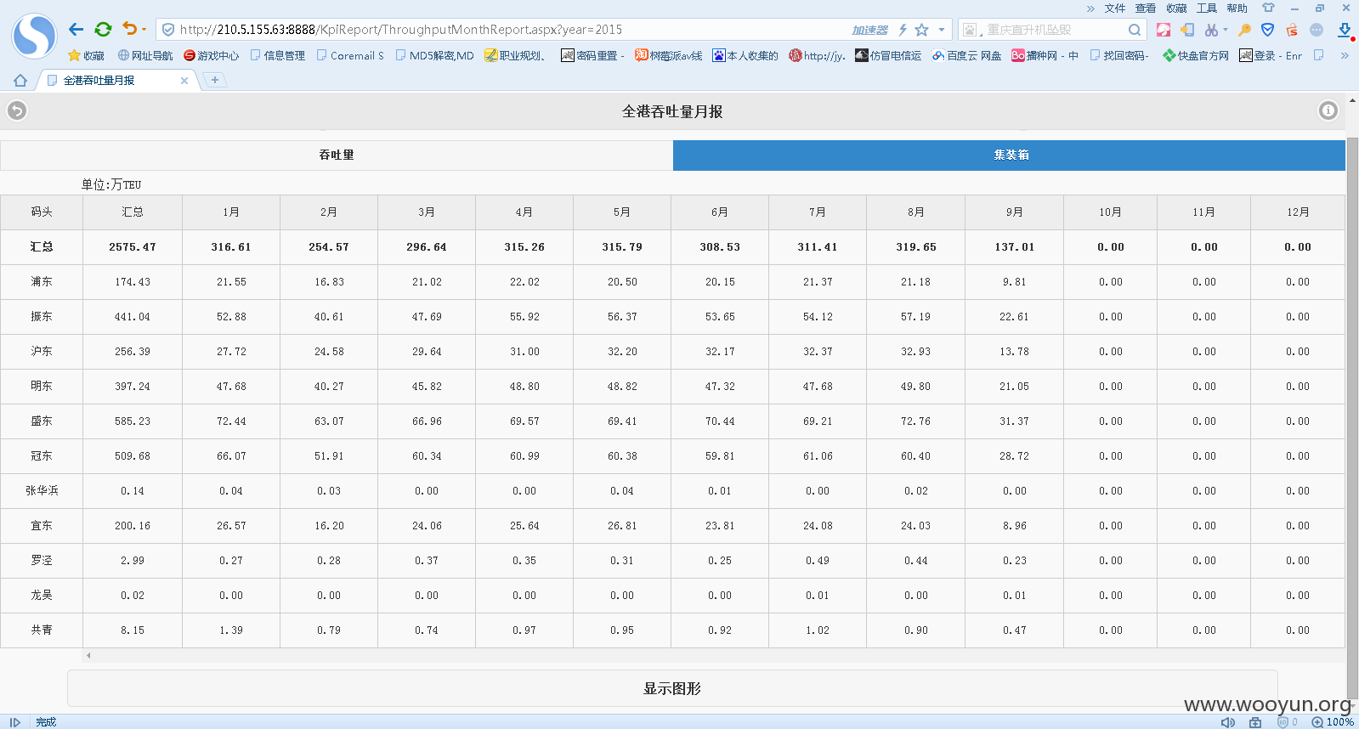Open the 查看 menu
This screenshot has width=1359, height=729.
pyautogui.click(x=1146, y=8)
